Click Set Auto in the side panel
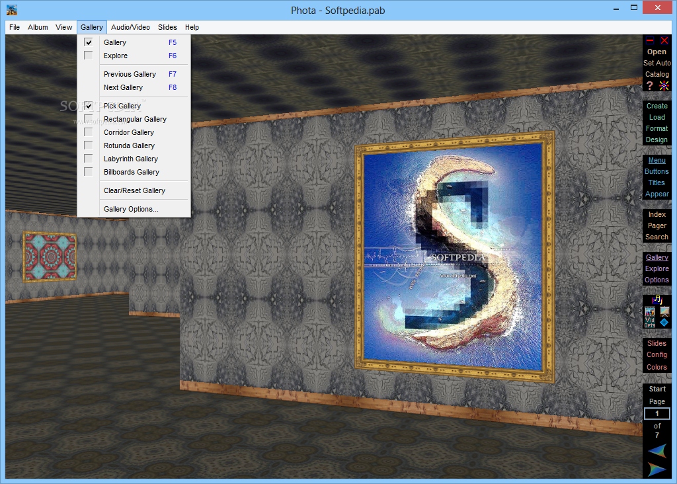The height and width of the screenshot is (484, 677). pos(657,63)
